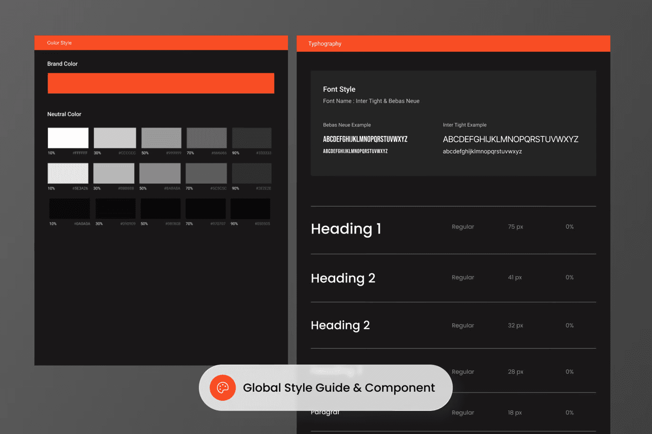Screen dimensions: 652x434
Task: Select the small Bebas Neue alphabet sample
Action: click(x=356, y=151)
